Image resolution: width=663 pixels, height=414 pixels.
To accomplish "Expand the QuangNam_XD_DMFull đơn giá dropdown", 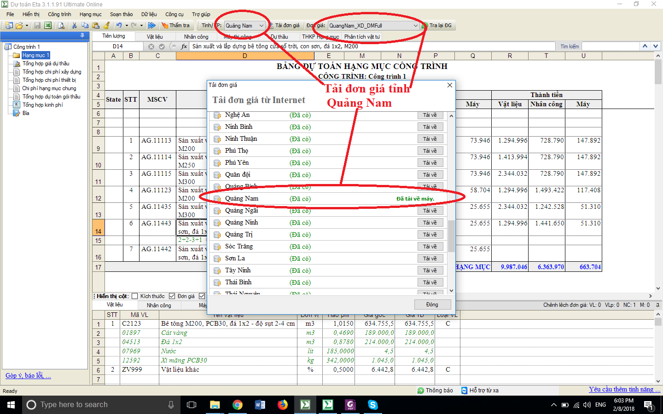I will tap(415, 26).
